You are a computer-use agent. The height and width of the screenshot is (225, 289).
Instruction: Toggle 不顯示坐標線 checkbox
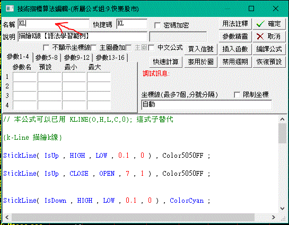pos(46,48)
